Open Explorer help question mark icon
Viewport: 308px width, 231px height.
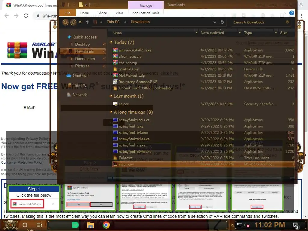tap(292, 13)
